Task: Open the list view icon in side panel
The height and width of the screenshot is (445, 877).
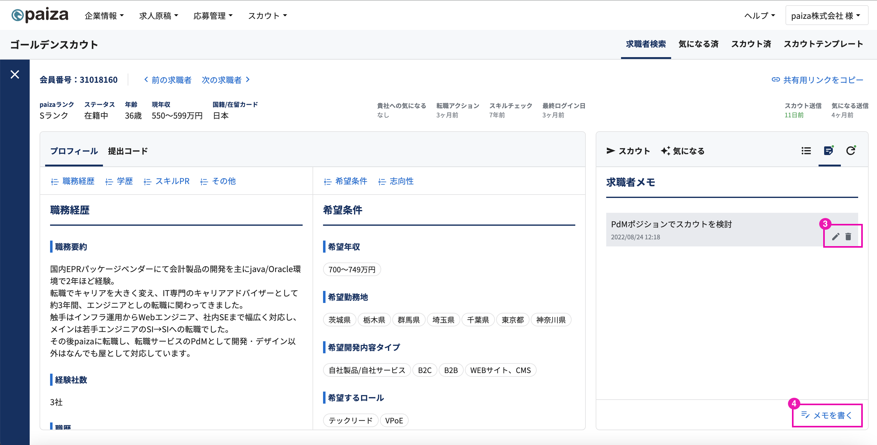Action: point(806,151)
